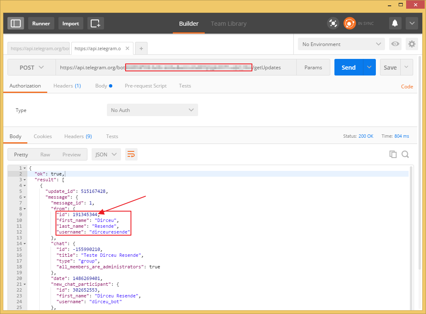
Task: Collapse the "result" array at line 3
Action: (x=25, y=180)
